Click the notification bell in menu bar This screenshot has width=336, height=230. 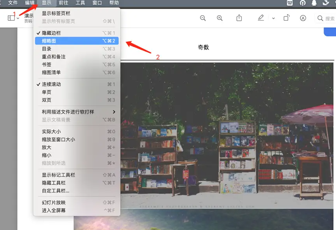coord(314,3)
